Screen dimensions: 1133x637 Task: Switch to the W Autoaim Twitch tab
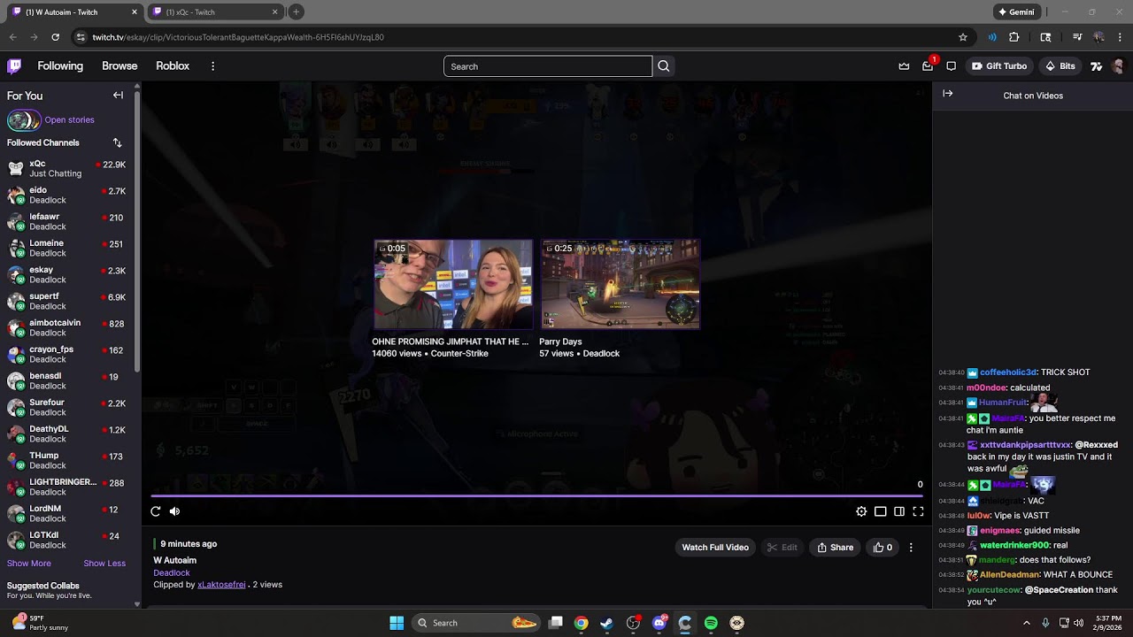(x=73, y=12)
